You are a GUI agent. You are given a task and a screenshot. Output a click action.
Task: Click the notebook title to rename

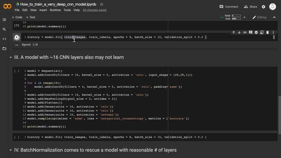[x=58, y=4]
